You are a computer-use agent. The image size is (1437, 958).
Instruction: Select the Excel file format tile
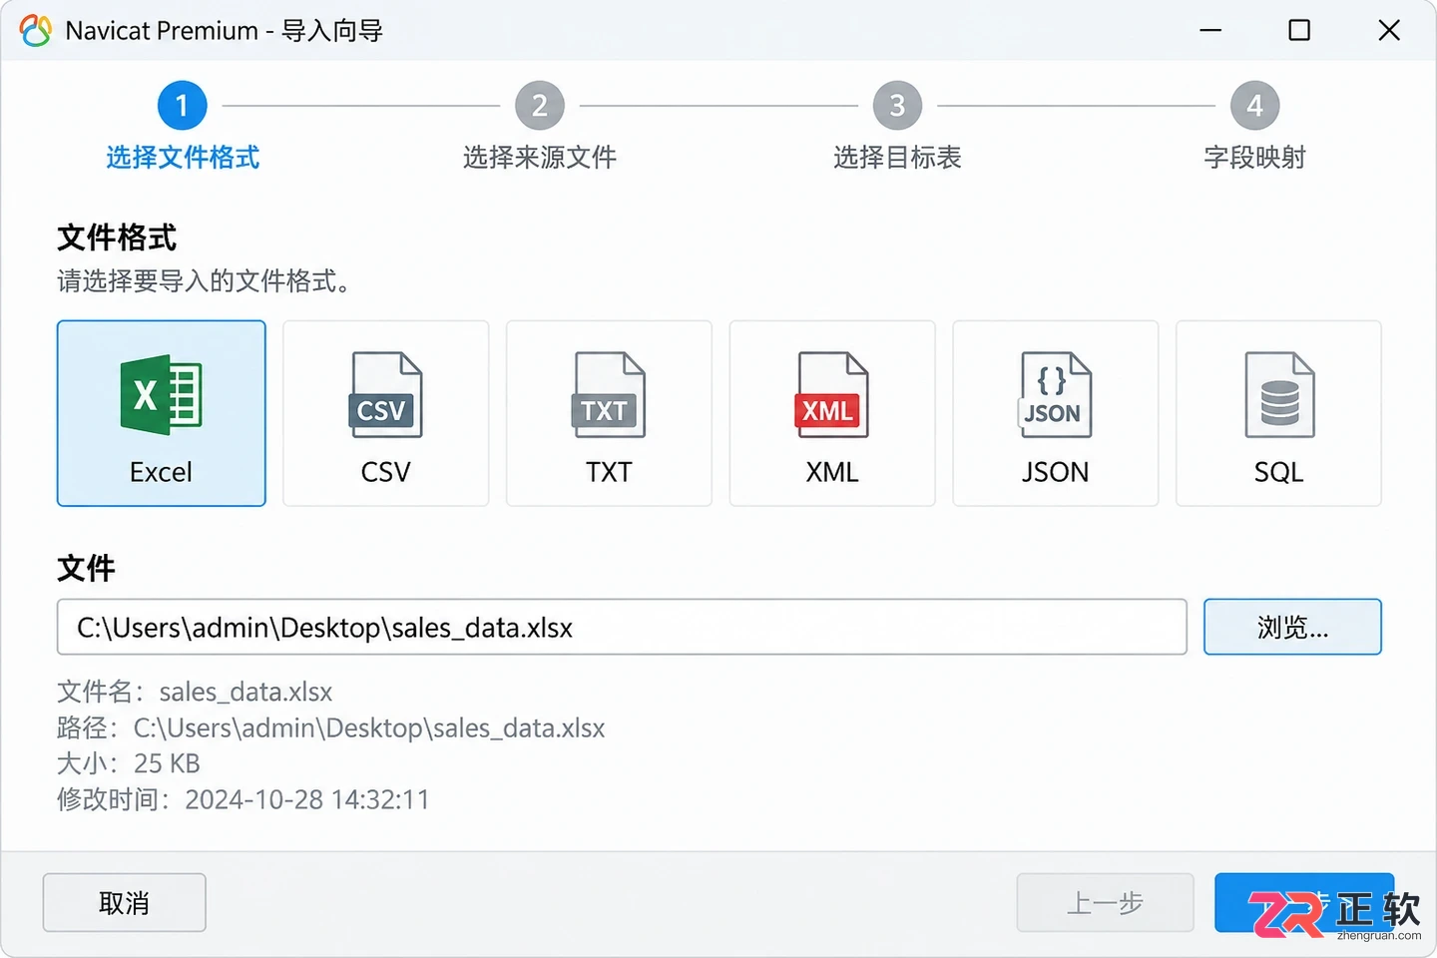pos(162,413)
